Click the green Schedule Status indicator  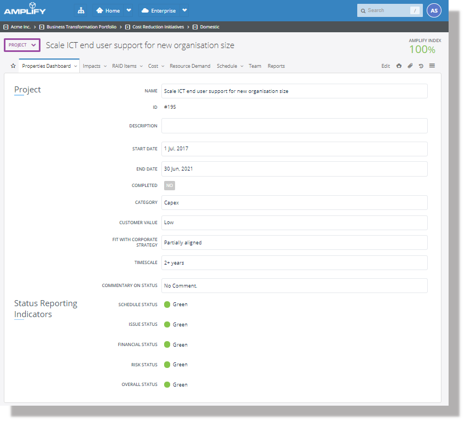coord(167,305)
